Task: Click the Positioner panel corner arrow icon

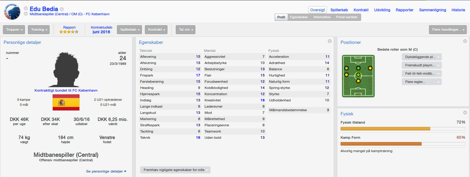Action: (x=465, y=41)
